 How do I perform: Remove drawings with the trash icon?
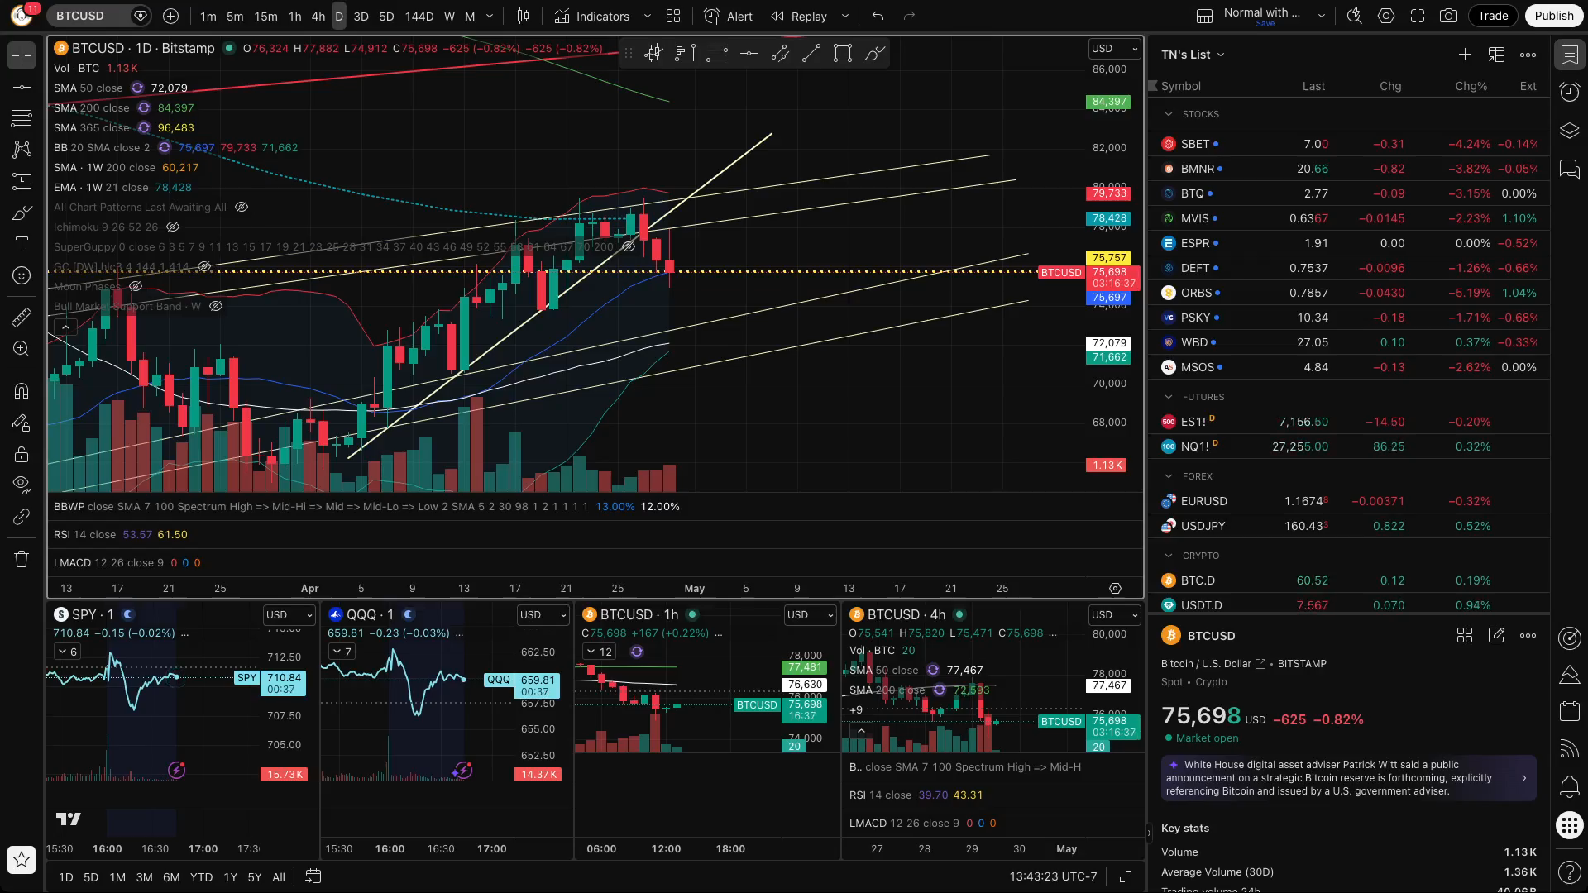tap(22, 559)
